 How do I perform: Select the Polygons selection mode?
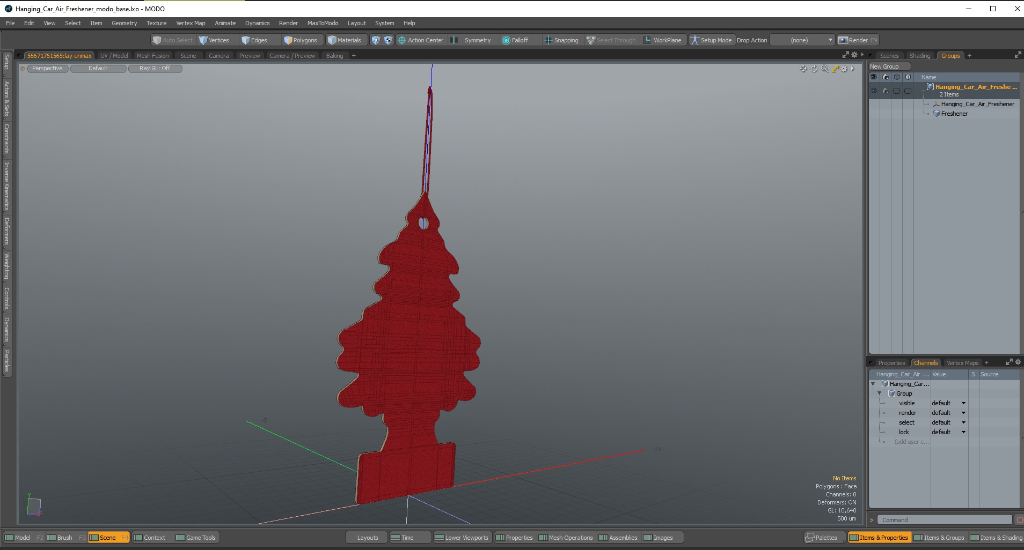301,40
